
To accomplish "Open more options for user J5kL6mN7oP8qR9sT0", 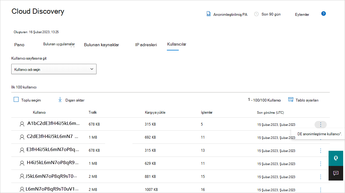I will click(321, 177).
